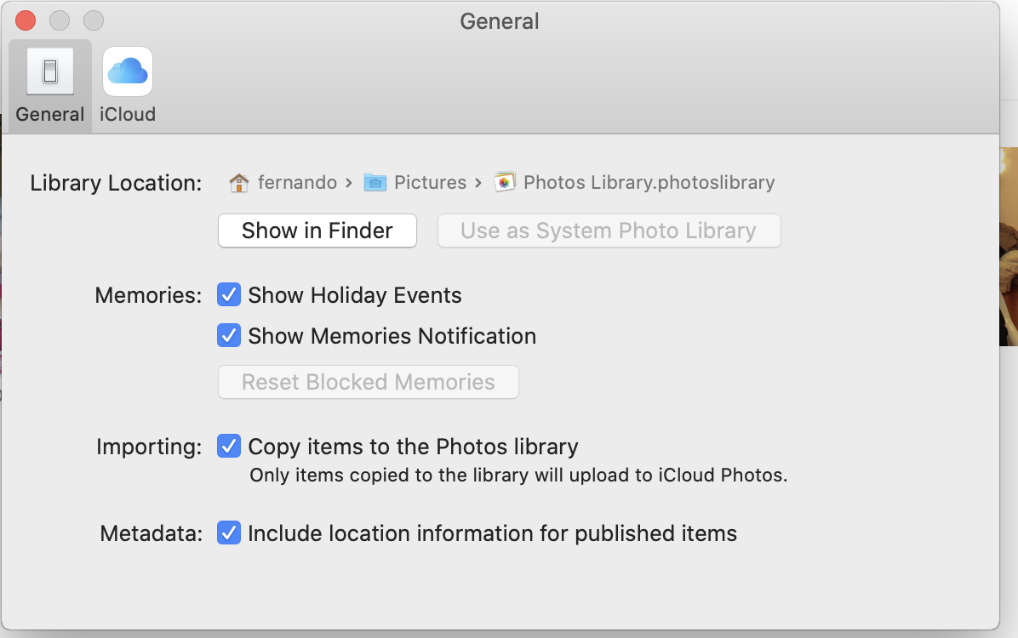Disable Show Holiday Events checkbox
Screen dimensions: 1018x638
point(229,295)
